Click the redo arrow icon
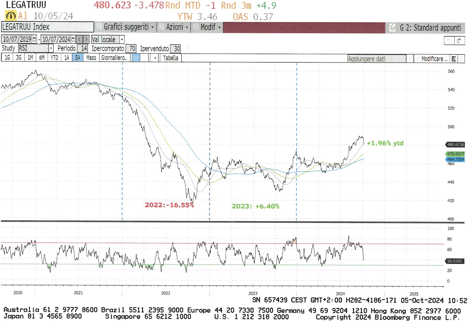 [459, 41]
